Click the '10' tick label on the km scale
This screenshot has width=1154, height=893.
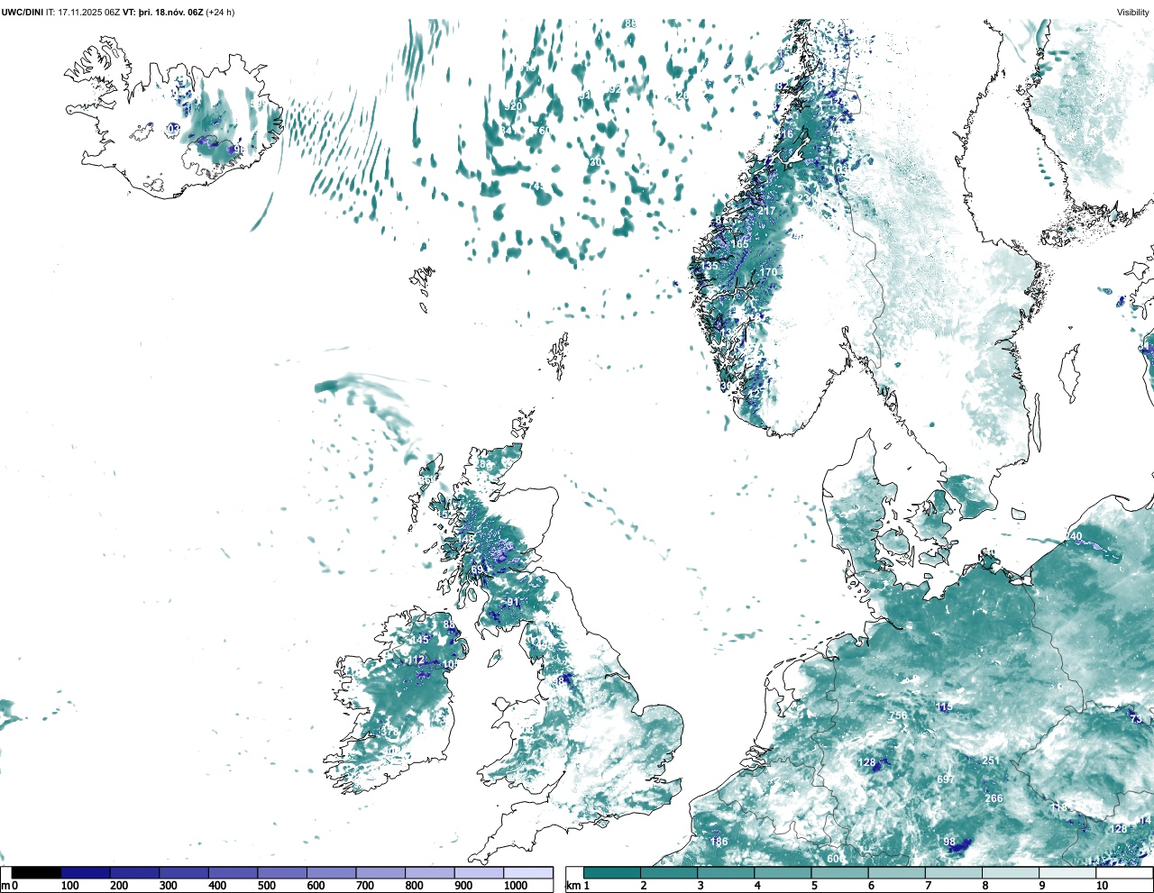pyautogui.click(x=1102, y=886)
